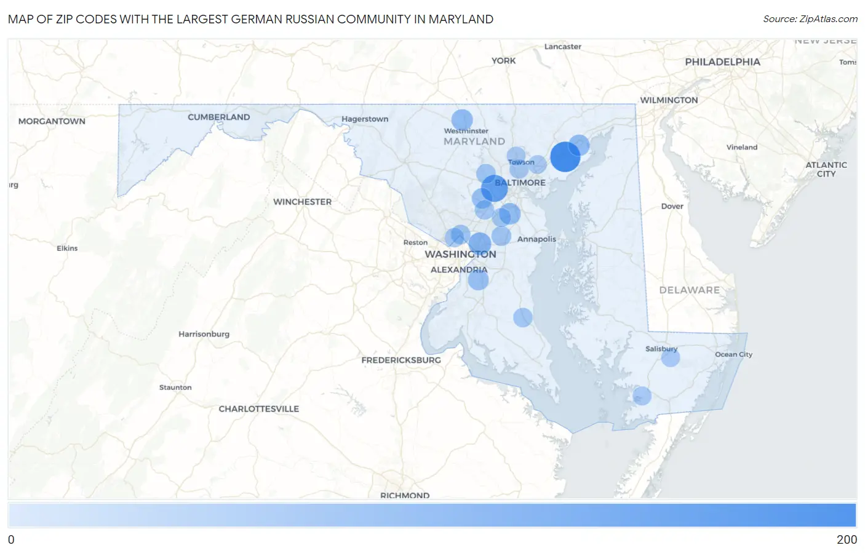This screenshot has height=553, width=865.
Task: Click the WILMINGTON map label
Action: pyautogui.click(x=669, y=100)
